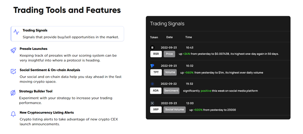
Task: Click the Sentiment tag for ADA
Action: (x=171, y=91)
